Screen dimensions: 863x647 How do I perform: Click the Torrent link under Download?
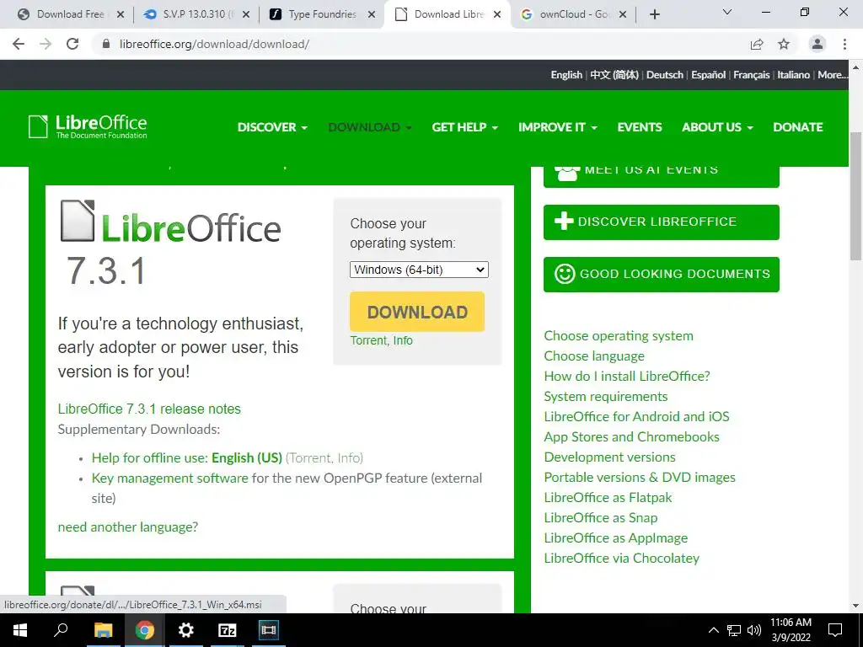click(368, 340)
